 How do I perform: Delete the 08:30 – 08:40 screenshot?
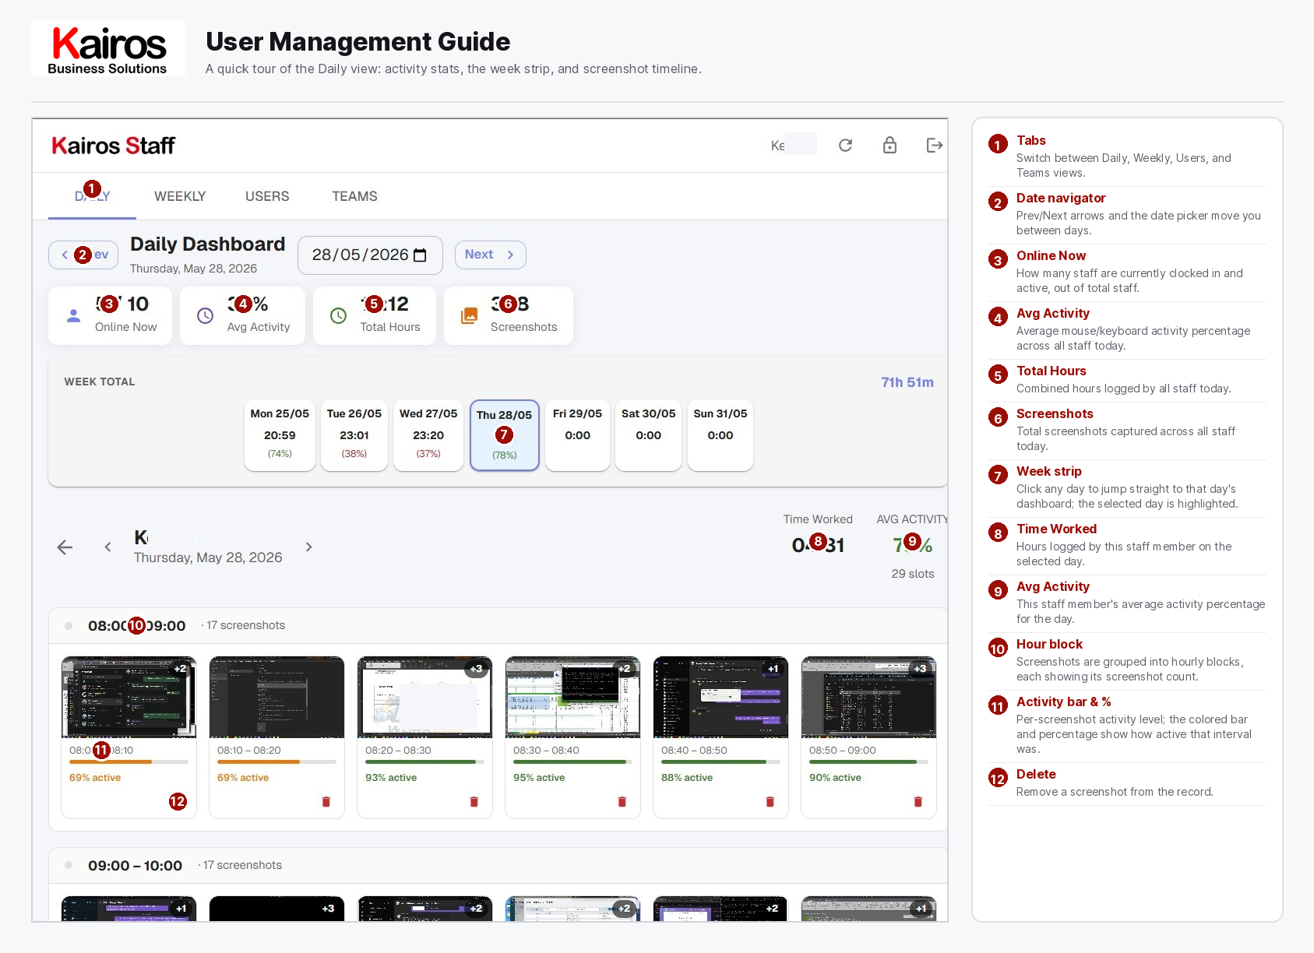tap(622, 801)
